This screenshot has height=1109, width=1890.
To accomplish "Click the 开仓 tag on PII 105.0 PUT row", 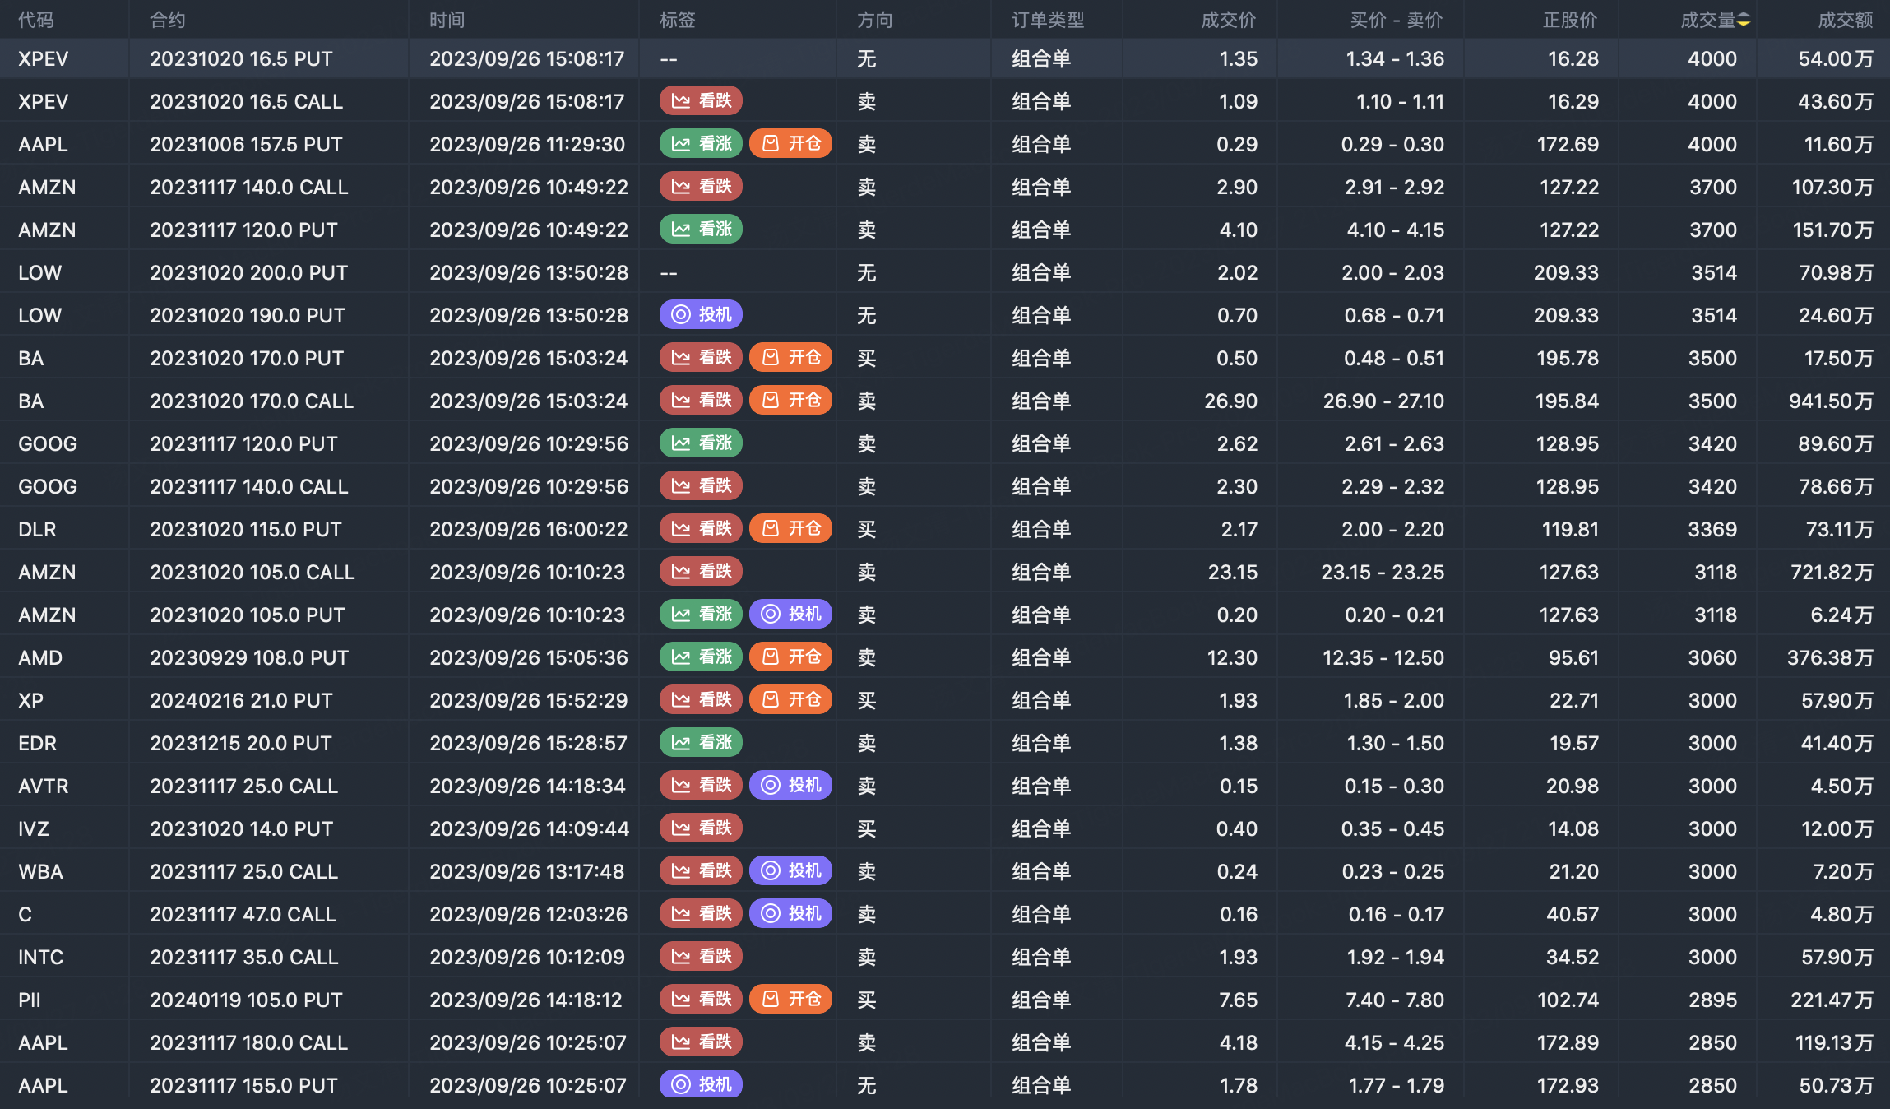I will coord(790,1000).
